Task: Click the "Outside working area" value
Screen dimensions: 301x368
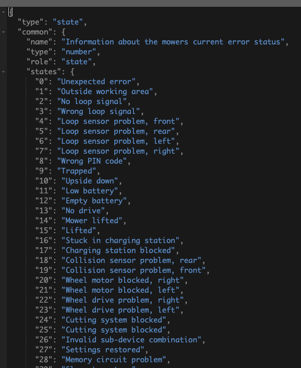Action: 105,91
